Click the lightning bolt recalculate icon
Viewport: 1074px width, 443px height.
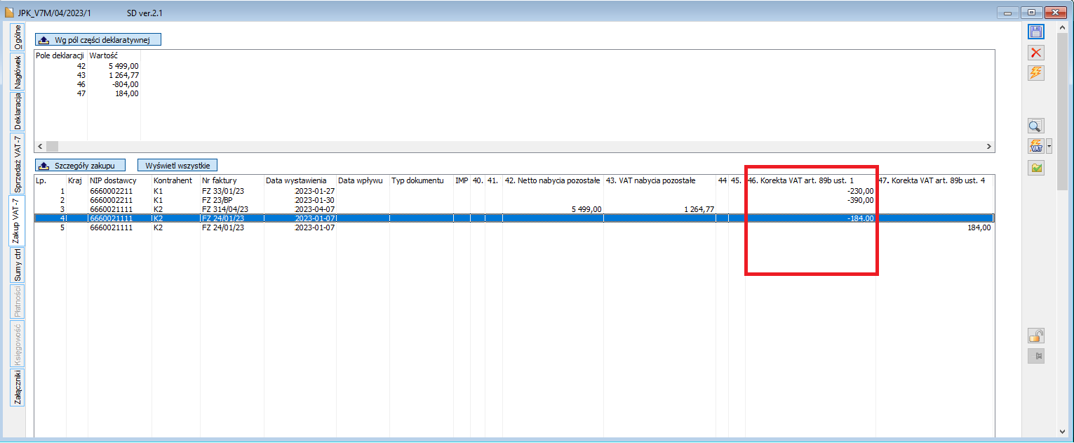[x=1036, y=73]
